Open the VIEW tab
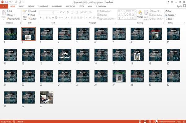 (90, 6)
